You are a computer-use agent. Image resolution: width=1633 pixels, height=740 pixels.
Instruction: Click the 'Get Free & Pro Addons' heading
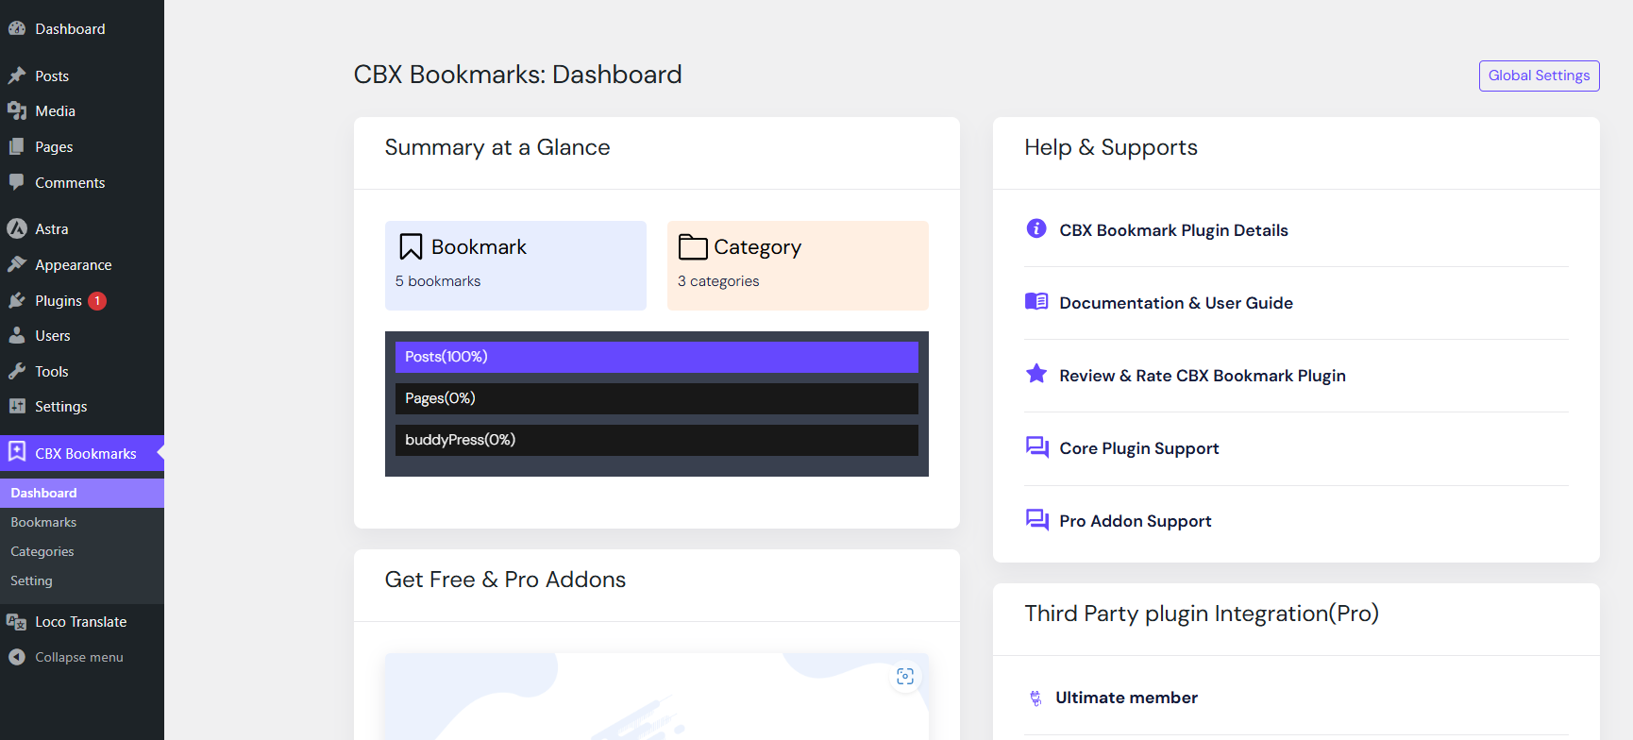coord(505,580)
